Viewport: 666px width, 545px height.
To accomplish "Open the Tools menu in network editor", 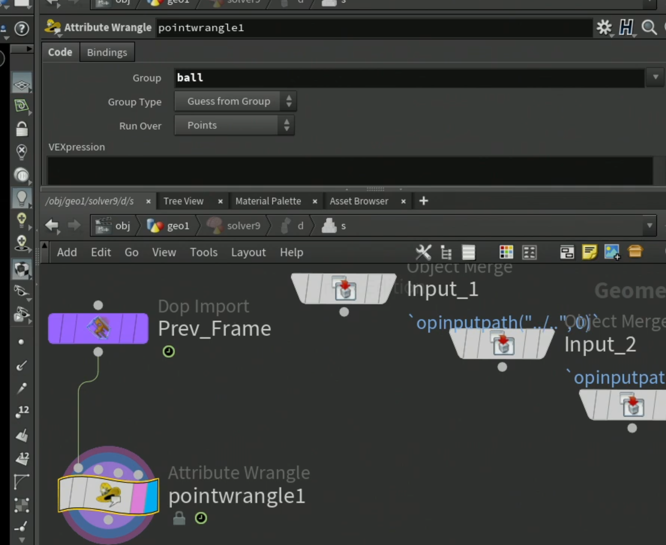I will pos(204,252).
